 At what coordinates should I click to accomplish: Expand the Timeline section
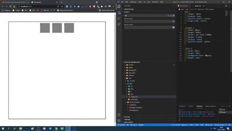click(x=127, y=120)
